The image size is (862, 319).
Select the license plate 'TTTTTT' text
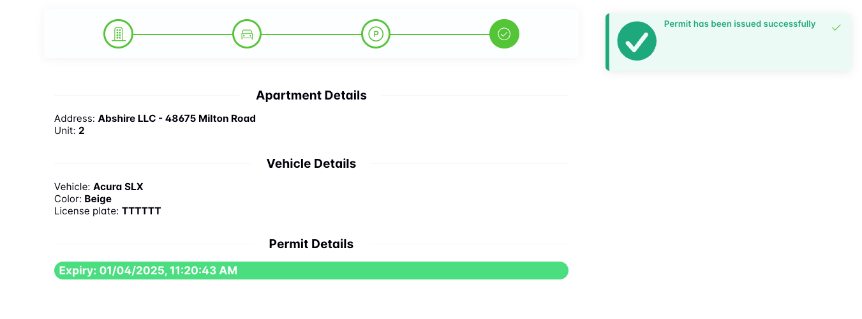[141, 211]
